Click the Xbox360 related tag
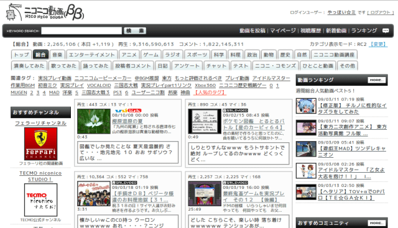This screenshot has height=228, width=398. [205, 86]
